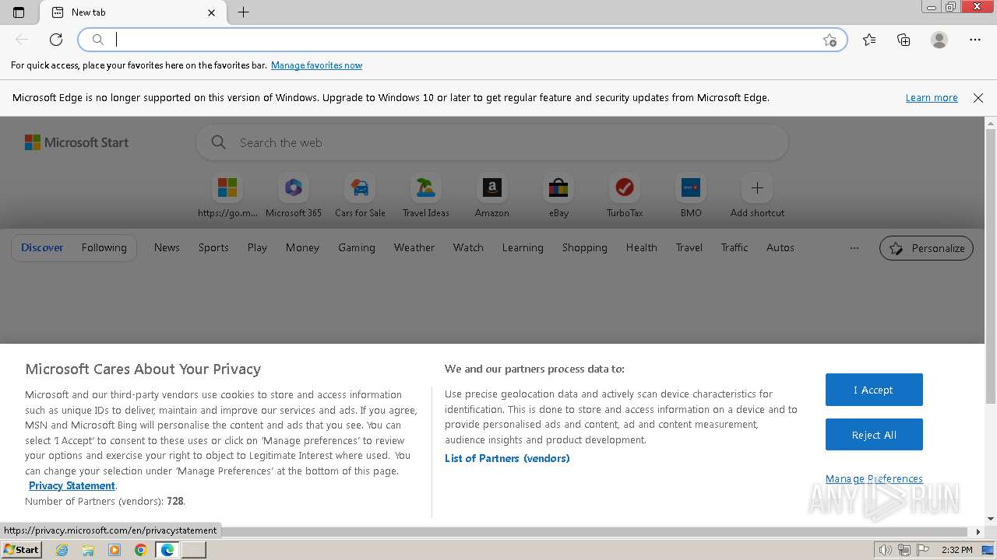Open the BMO shortcut
This screenshot has width=997, height=560.
point(691,196)
